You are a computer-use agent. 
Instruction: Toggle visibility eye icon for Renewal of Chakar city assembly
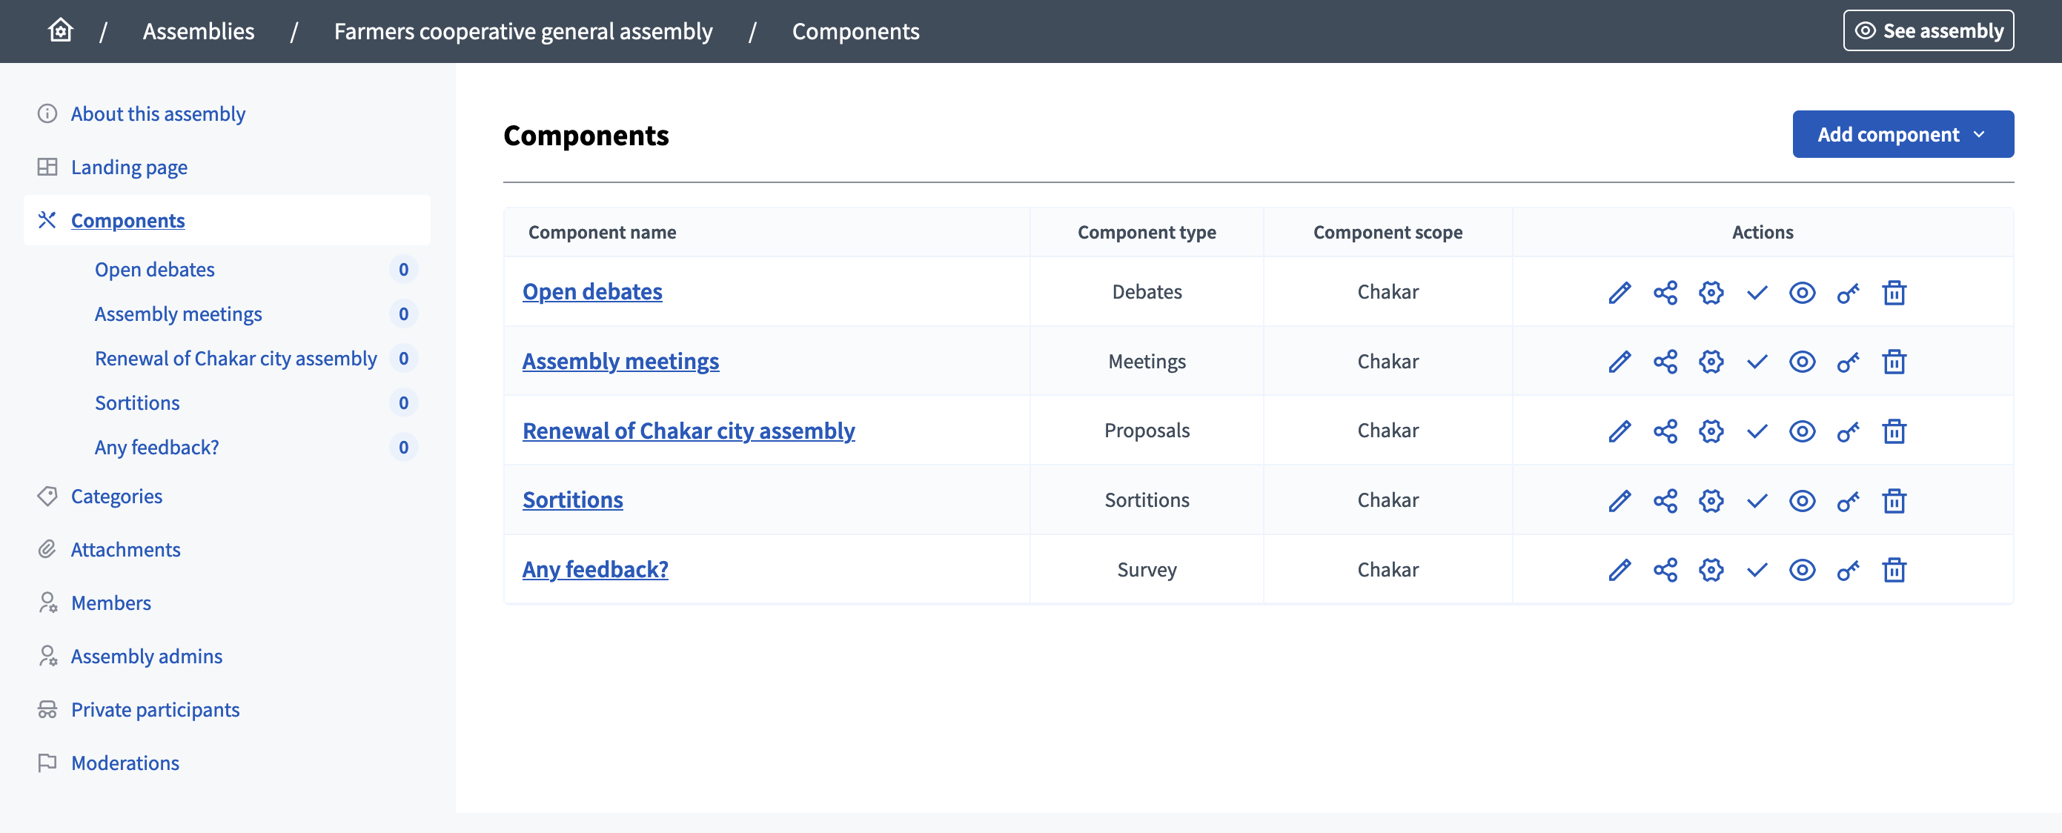(1802, 428)
